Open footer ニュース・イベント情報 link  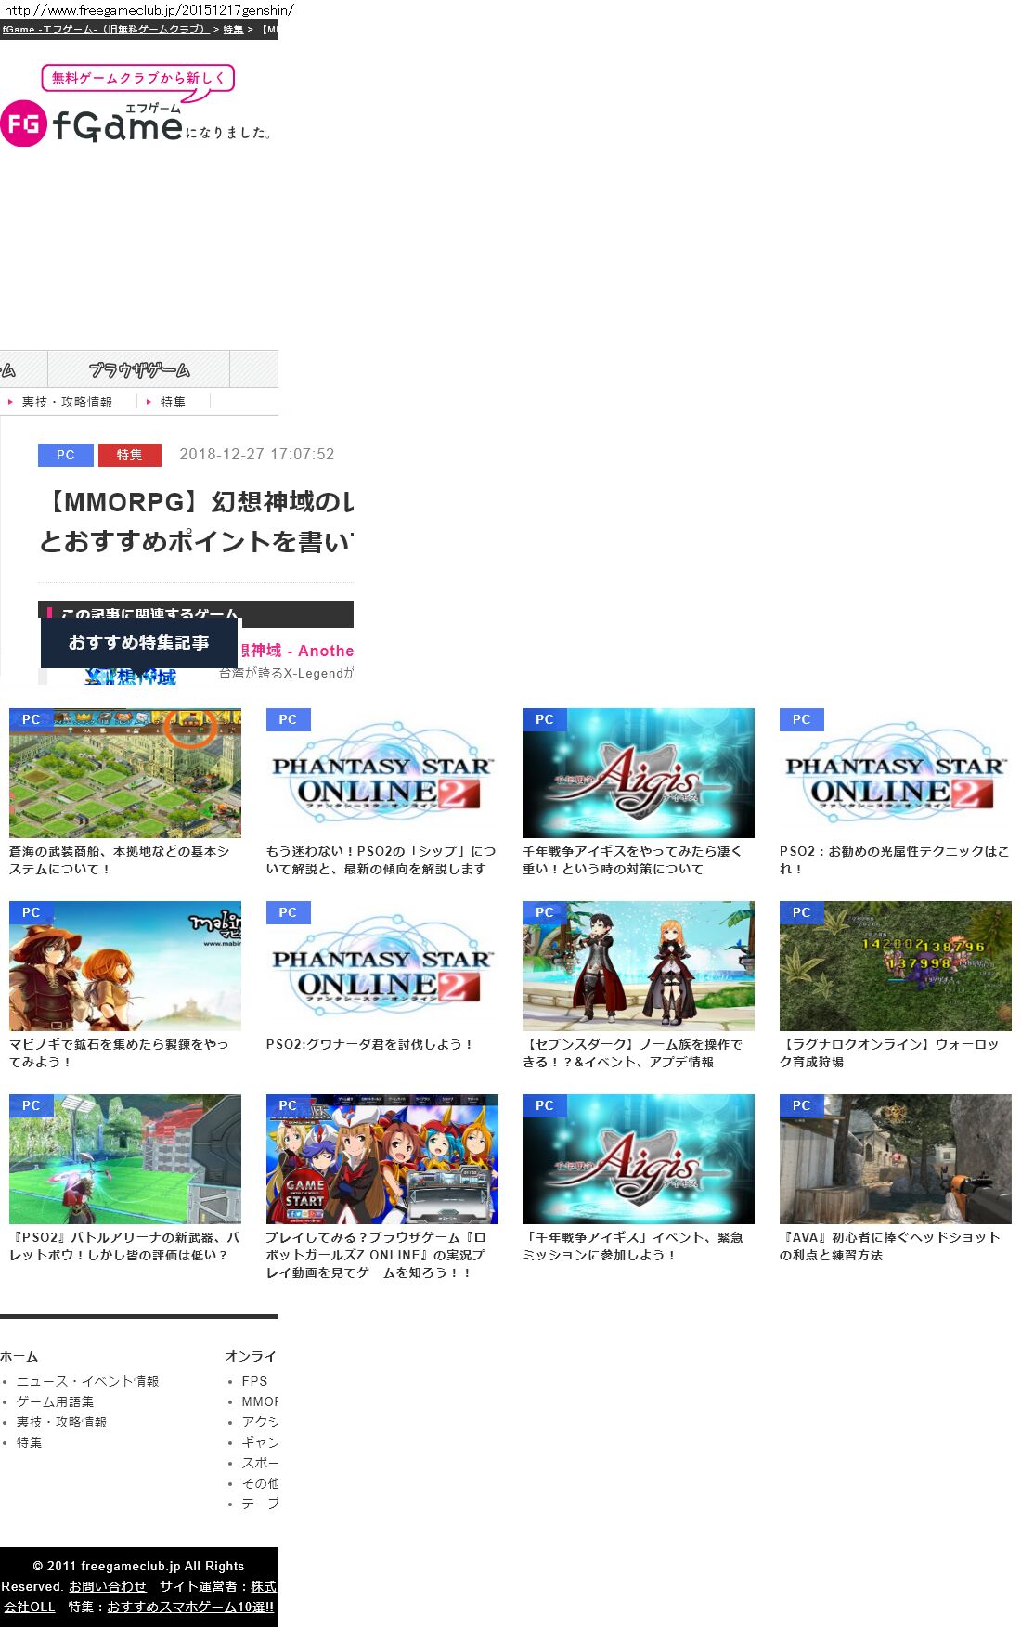pyautogui.click(x=87, y=1381)
